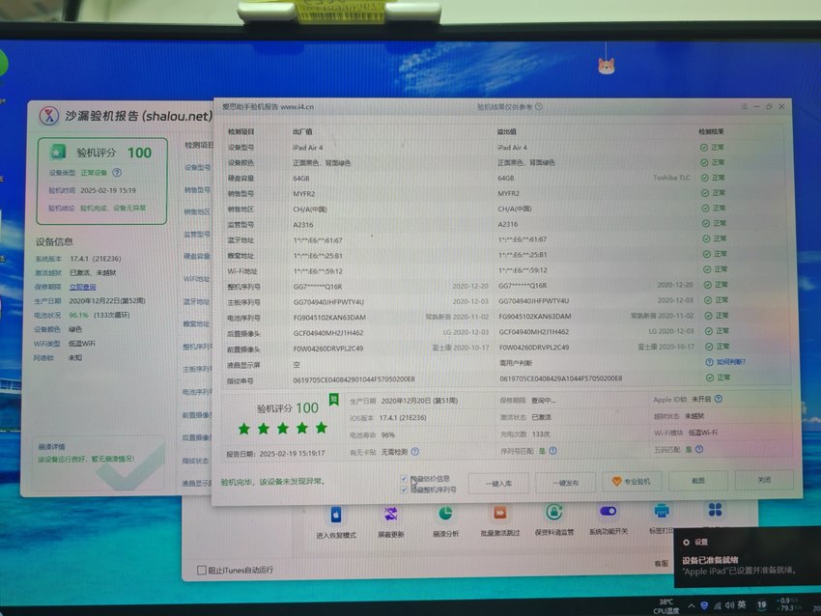
Task: Click the Toshiba TLC label in the 硬盘容量 row
Action: [671, 178]
